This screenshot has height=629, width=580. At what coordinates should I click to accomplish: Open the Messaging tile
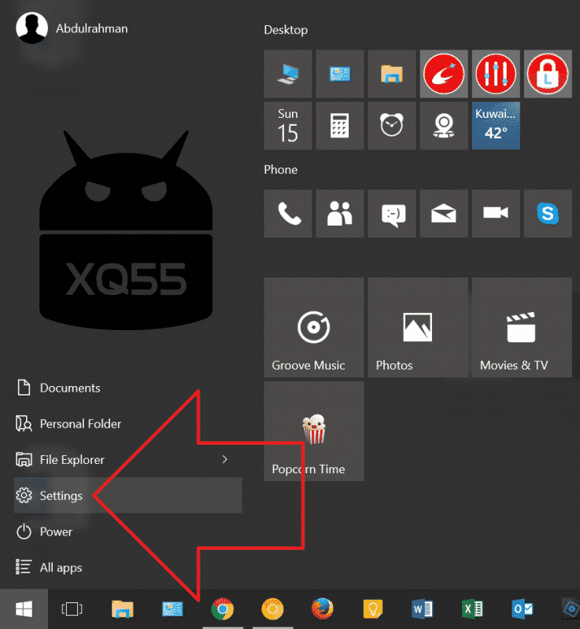[392, 213]
